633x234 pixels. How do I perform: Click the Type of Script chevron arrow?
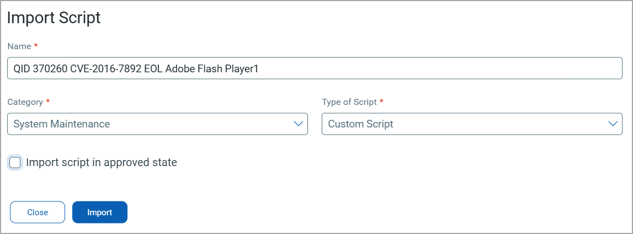click(613, 124)
